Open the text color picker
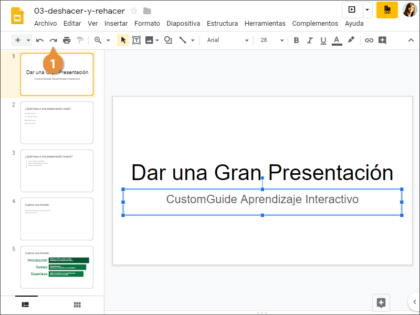Viewport: 420px width, 315px height. [x=337, y=40]
